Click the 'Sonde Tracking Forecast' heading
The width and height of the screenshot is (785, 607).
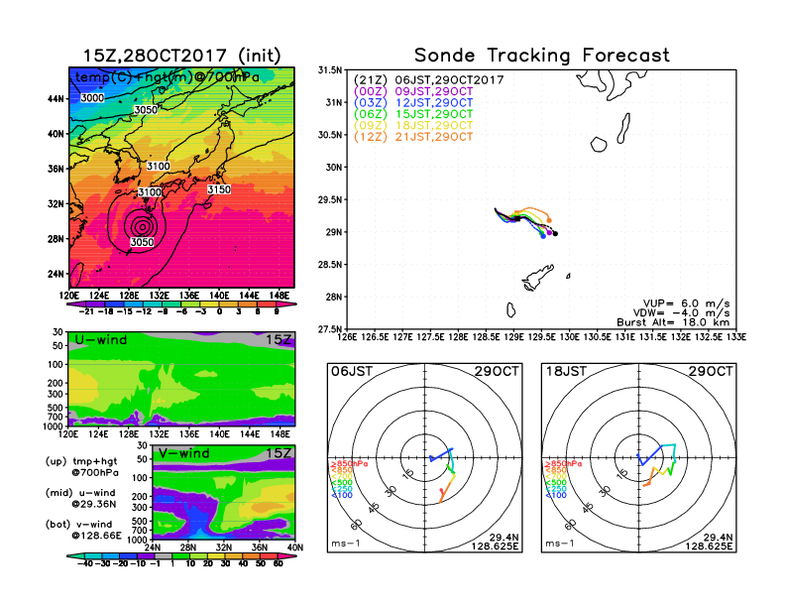tap(542, 56)
